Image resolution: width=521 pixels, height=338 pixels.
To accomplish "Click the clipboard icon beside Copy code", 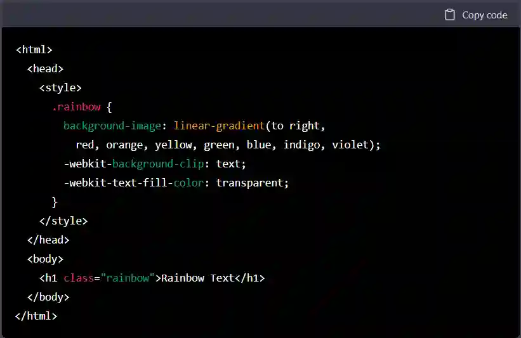I will 449,15.
